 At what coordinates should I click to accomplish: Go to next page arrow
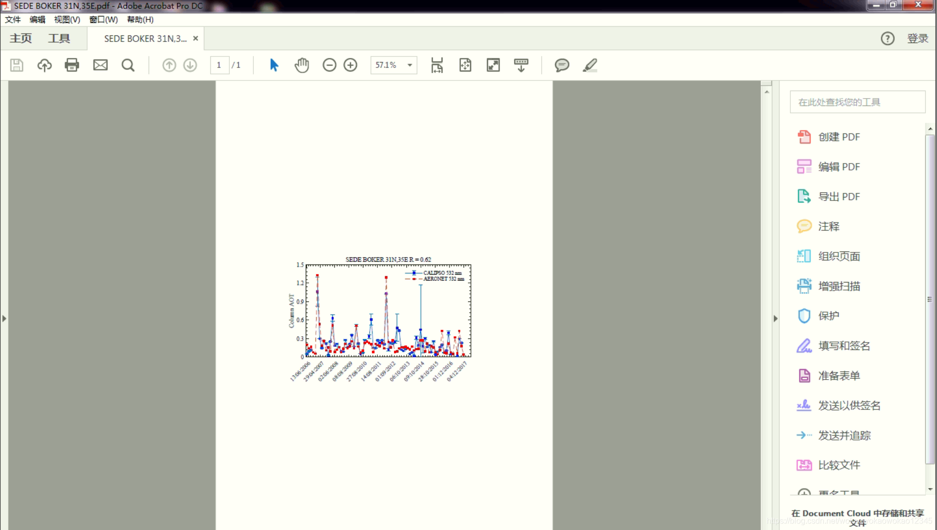(190, 65)
